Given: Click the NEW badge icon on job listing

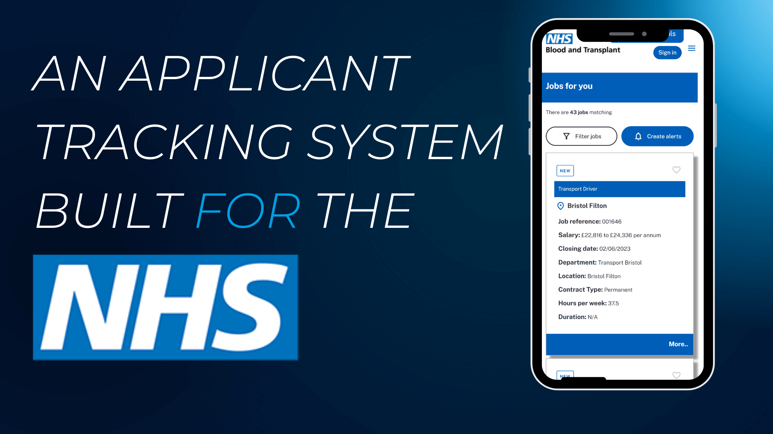Looking at the screenshot, I should click(564, 170).
